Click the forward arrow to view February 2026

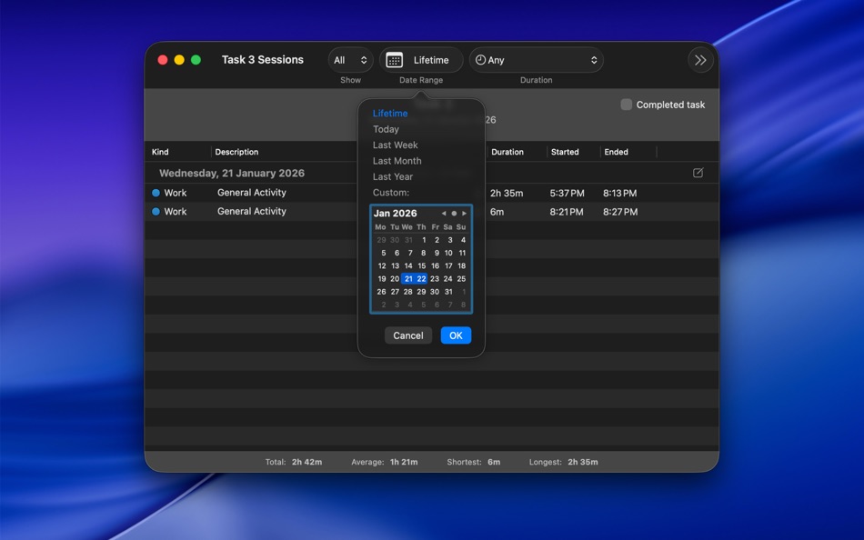point(464,213)
